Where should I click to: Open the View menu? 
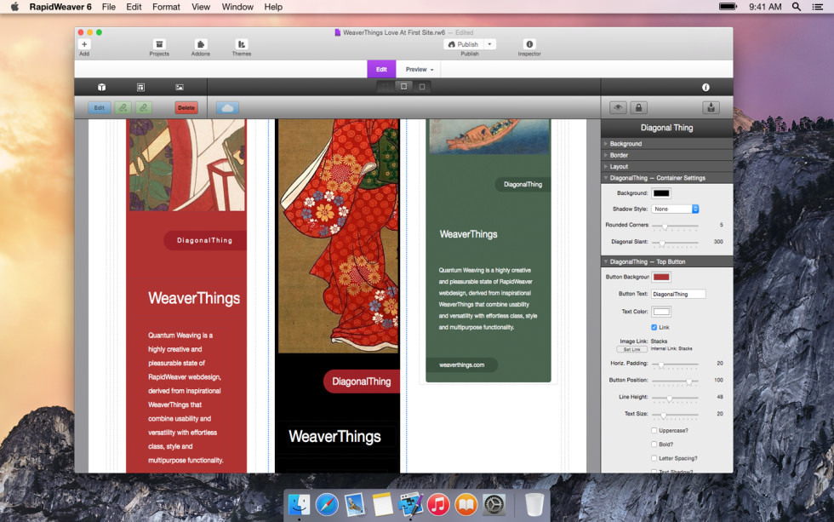click(201, 7)
